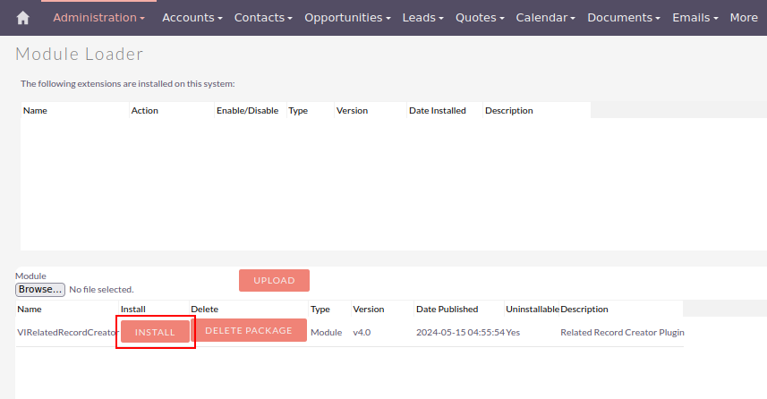This screenshot has height=399, width=767.
Task: Click 'Related Record Creator Plugin' description
Action: point(622,333)
